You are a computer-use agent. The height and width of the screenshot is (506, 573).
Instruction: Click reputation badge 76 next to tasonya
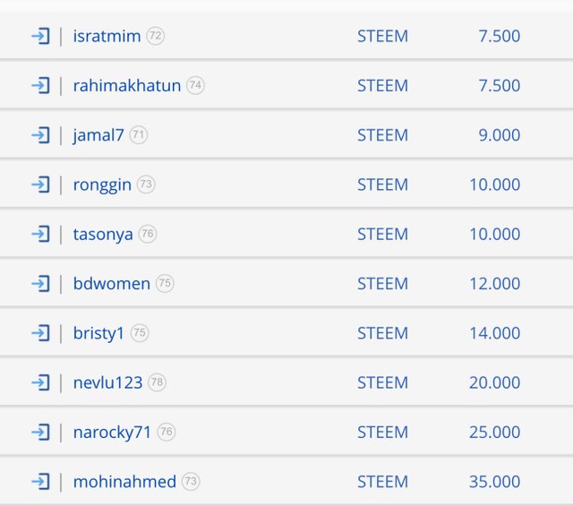tap(147, 234)
